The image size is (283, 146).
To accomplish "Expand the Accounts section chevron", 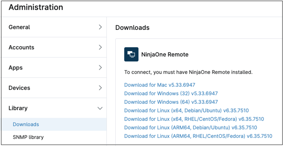I will [x=100, y=47].
